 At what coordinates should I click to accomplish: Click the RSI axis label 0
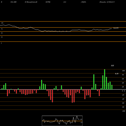pos(1,43)
